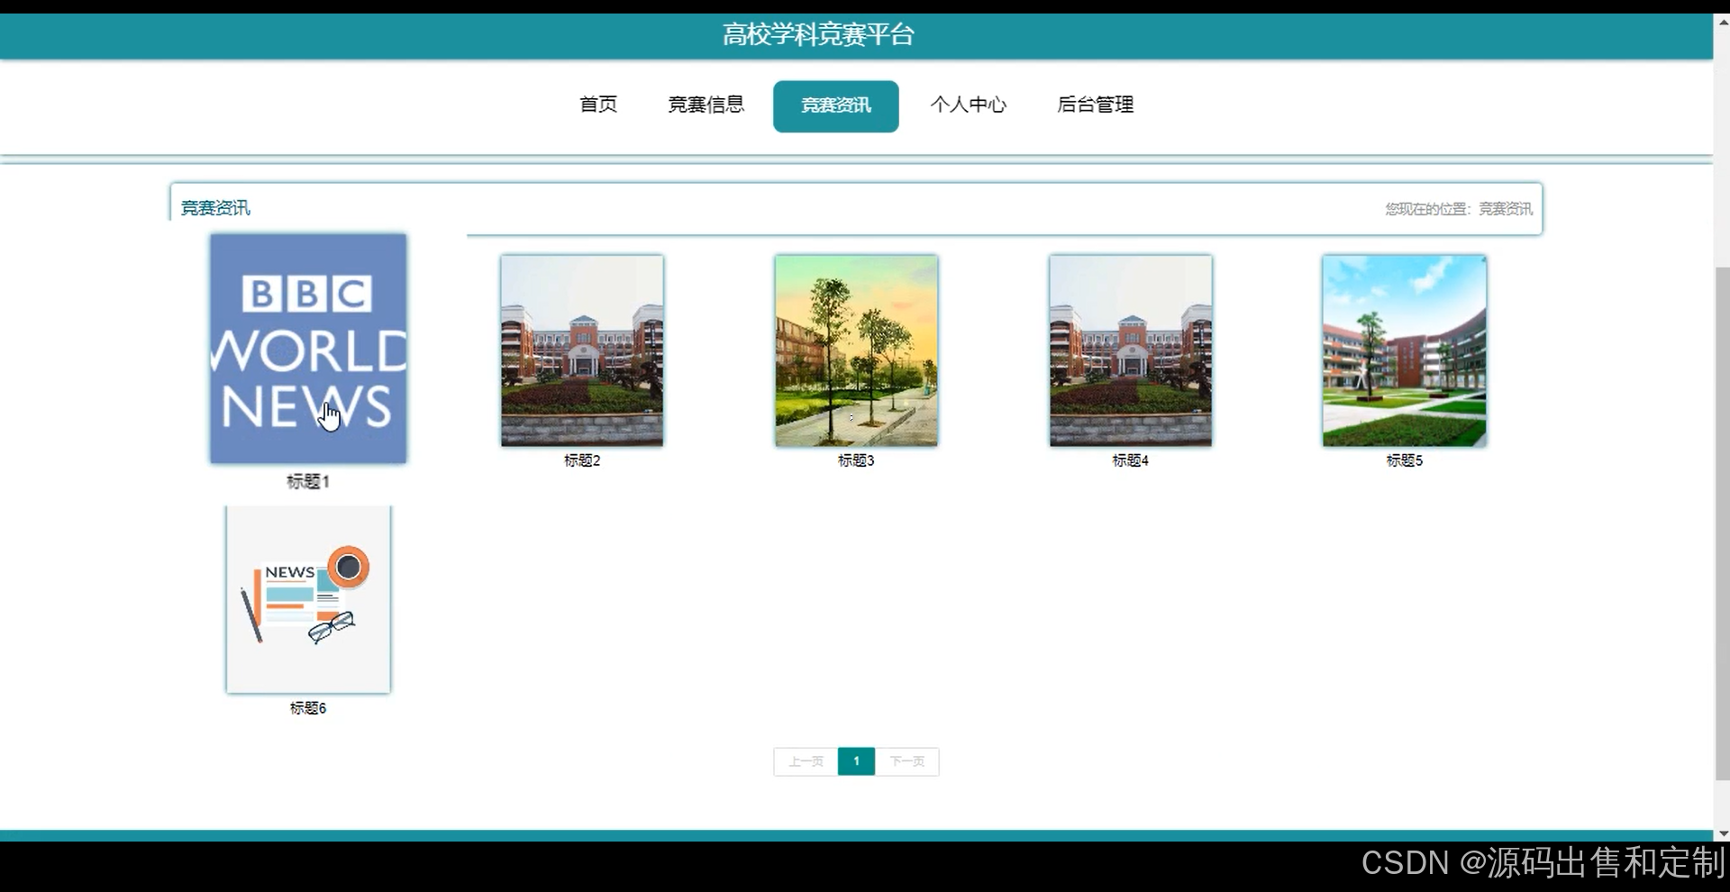Image resolution: width=1730 pixels, height=892 pixels.
Task: Click the vertical scrollbar thumb
Action: [x=1721, y=523]
